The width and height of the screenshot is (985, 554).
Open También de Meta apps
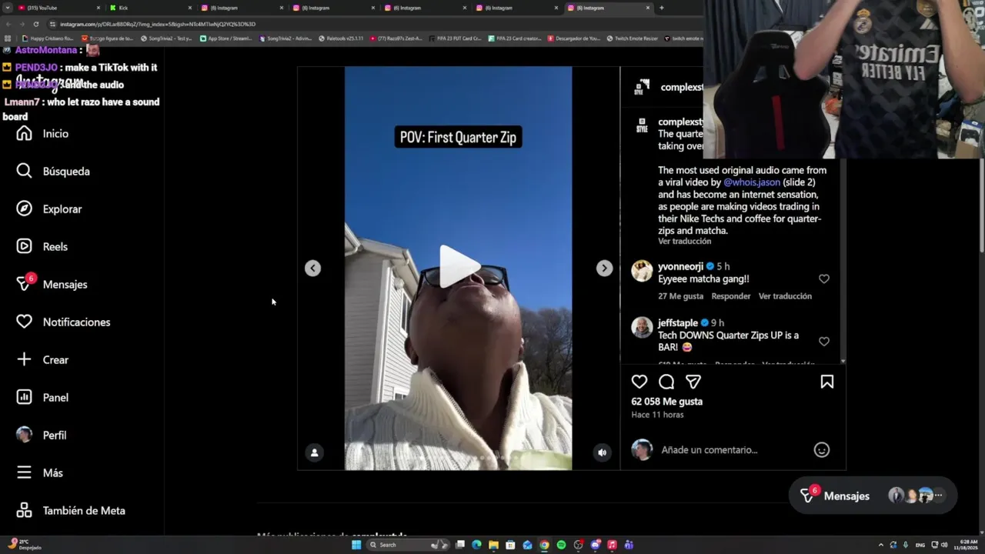point(71,511)
